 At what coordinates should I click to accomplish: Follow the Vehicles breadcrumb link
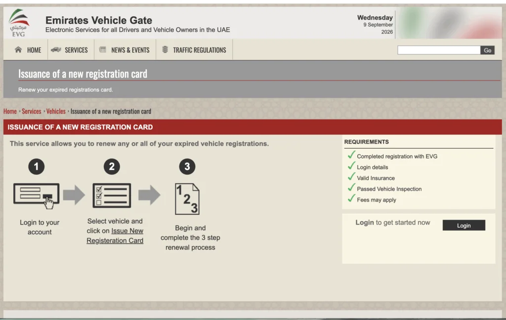click(56, 111)
